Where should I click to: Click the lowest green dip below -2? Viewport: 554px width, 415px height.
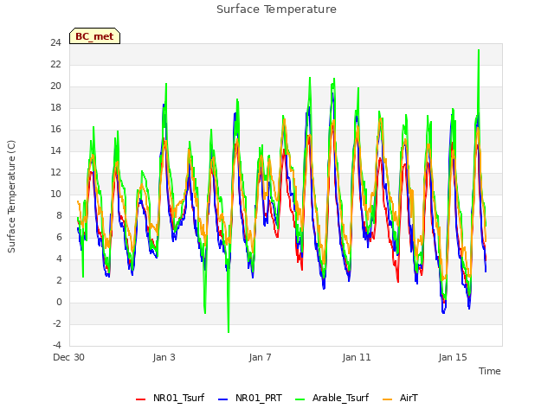pyautogui.click(x=229, y=332)
